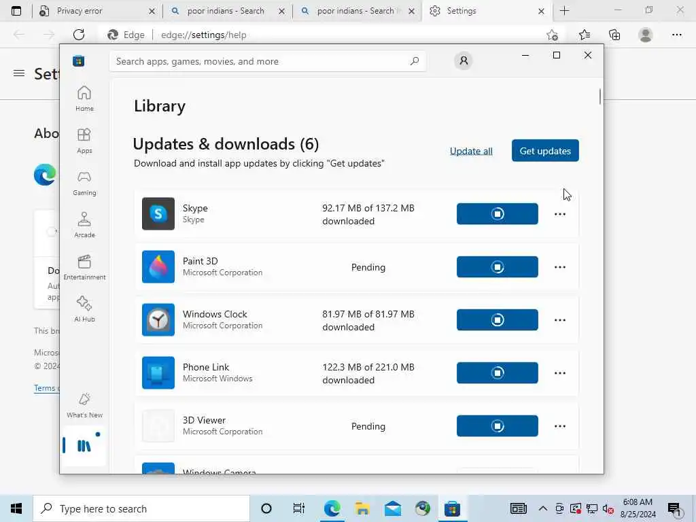Open the notification center icon
The image size is (696, 522).
coord(675,509)
